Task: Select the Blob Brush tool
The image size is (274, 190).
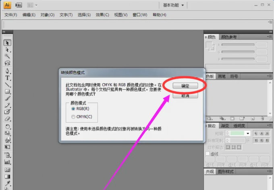Action: click(x=7, y=112)
